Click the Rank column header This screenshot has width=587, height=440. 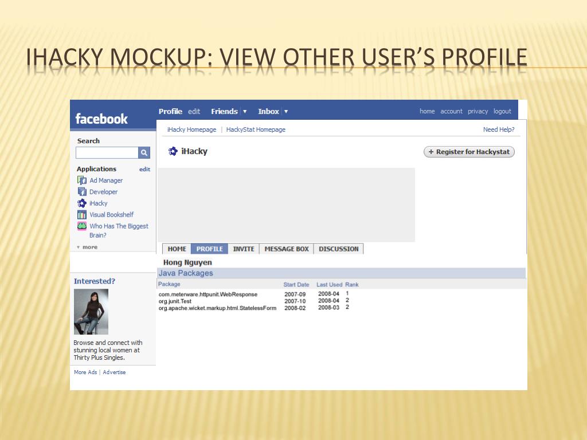coord(352,284)
